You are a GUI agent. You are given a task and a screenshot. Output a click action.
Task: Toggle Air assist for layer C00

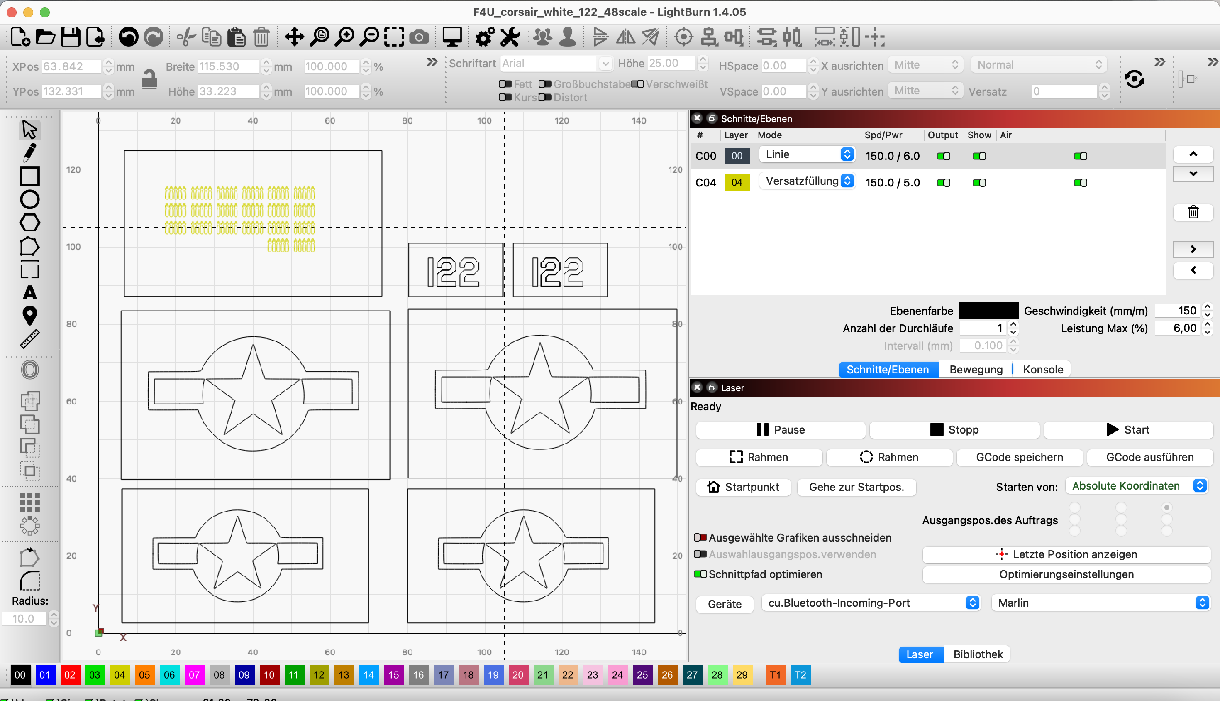point(1081,156)
